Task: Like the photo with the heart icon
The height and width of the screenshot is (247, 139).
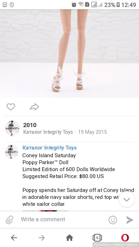Action: [11, 107]
